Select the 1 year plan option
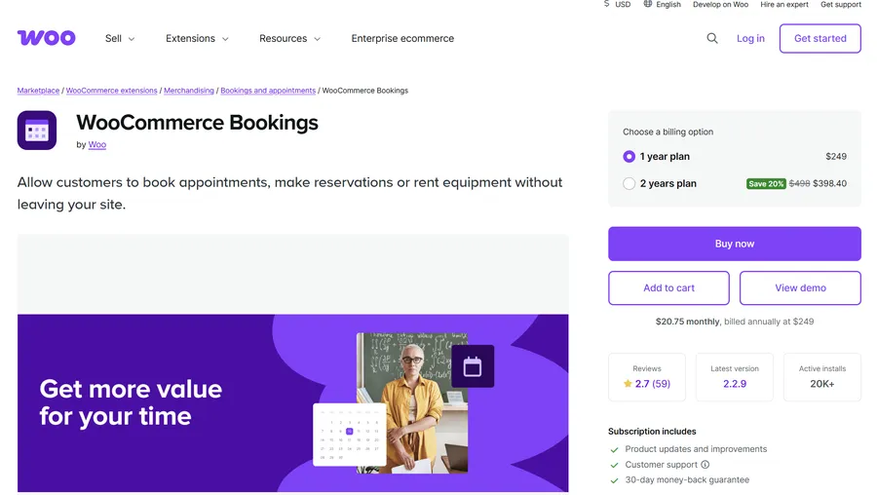Screen dimensions: 877x495 coord(629,157)
